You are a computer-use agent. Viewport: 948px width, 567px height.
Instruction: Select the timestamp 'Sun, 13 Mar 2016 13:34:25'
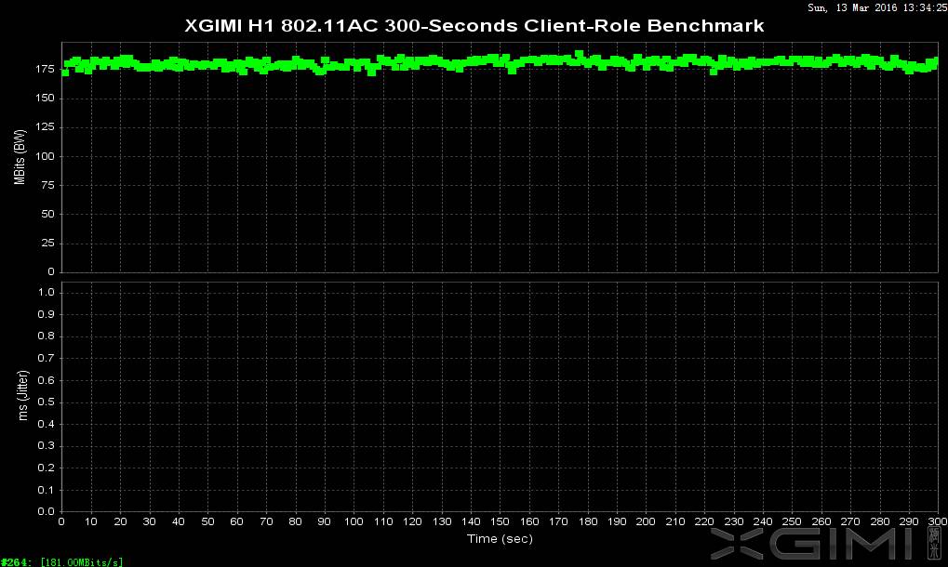[x=877, y=7]
